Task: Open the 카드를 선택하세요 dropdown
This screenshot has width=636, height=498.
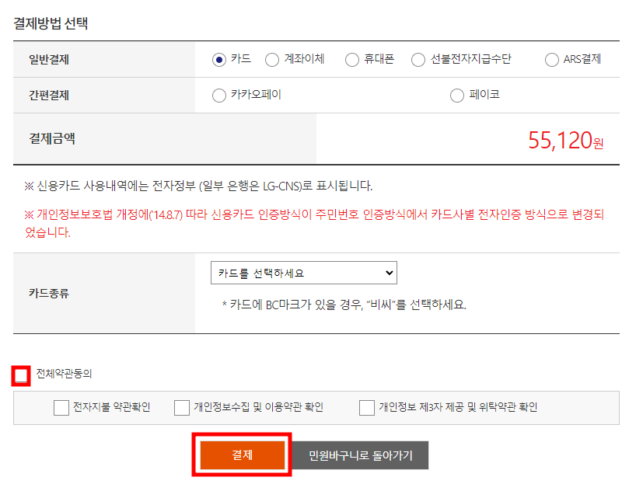Action: [304, 273]
